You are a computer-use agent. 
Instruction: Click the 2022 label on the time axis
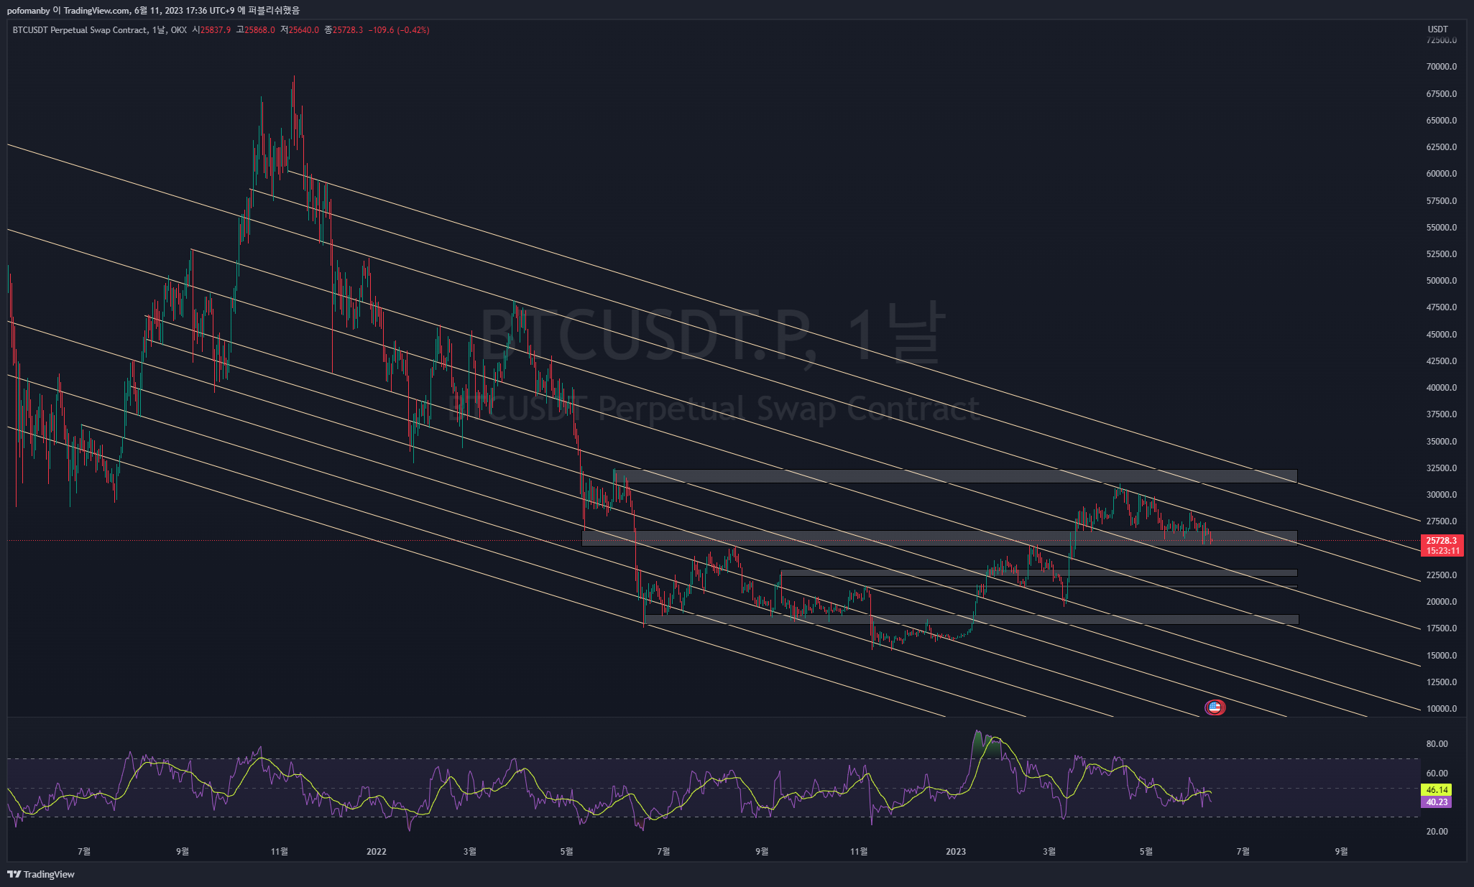click(x=376, y=852)
